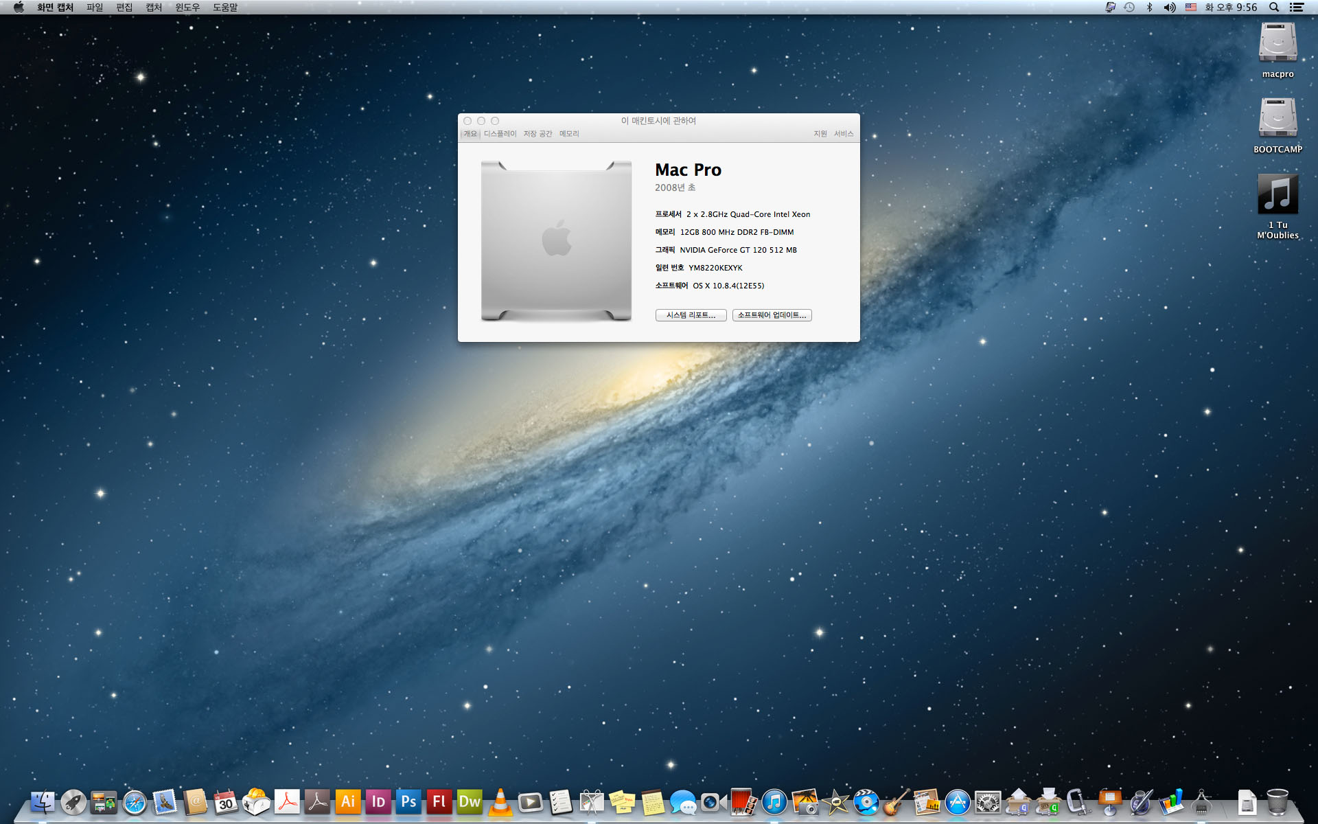Image resolution: width=1318 pixels, height=824 pixels.
Task: Launch GarageBand guitar icon
Action: tap(896, 802)
